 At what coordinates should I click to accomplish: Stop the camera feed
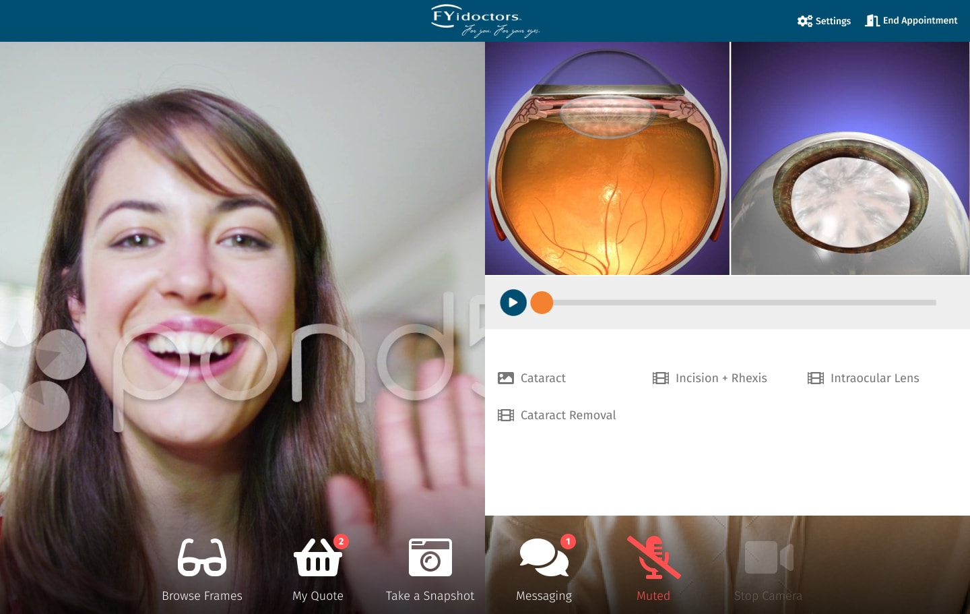[x=768, y=557]
